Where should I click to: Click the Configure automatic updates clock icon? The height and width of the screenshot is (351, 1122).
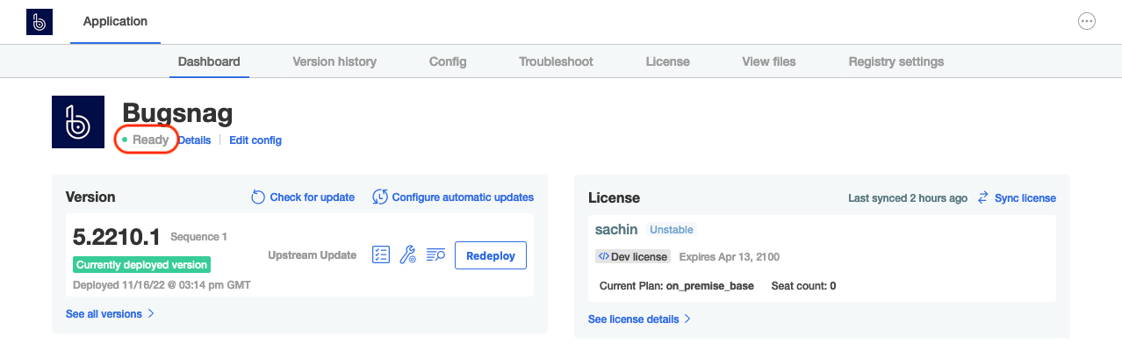click(380, 197)
